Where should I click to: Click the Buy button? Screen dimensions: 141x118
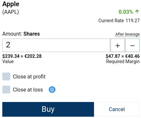pos(48,109)
